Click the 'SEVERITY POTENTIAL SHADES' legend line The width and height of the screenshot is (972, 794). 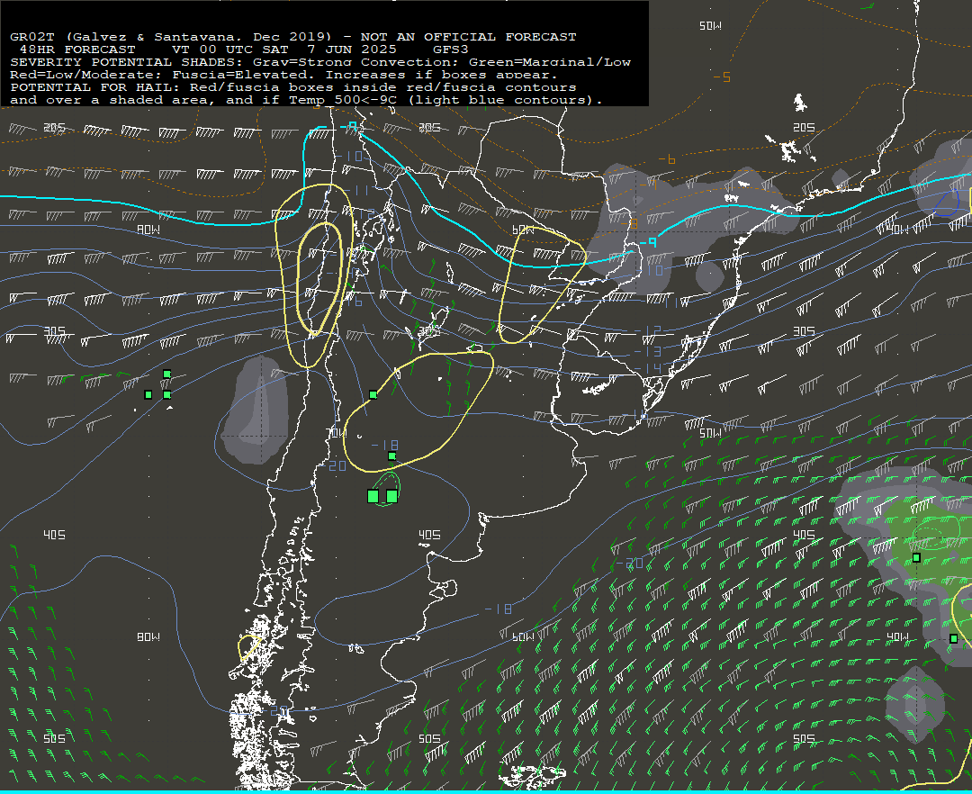320,62
